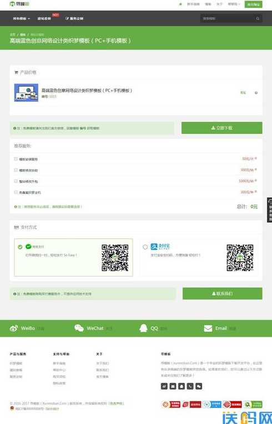Viewport: 272px width, 424px height.
Task: Click the first dark square contact icon in the footer
Action: coord(164,386)
